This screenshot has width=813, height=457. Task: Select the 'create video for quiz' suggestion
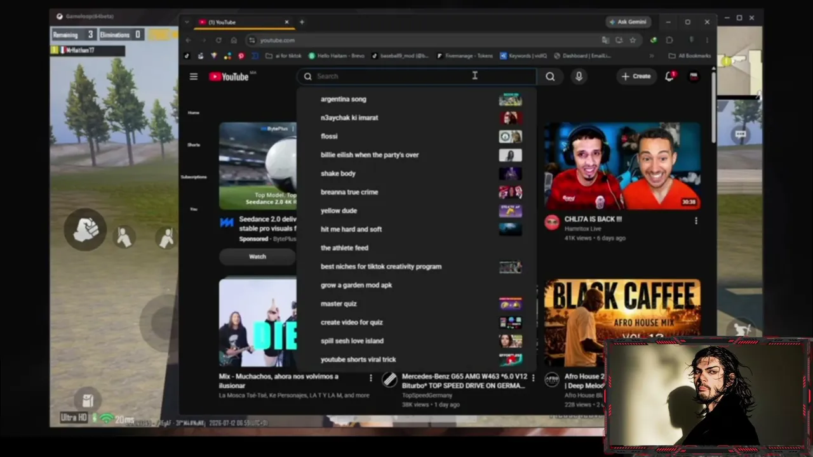pos(417,322)
